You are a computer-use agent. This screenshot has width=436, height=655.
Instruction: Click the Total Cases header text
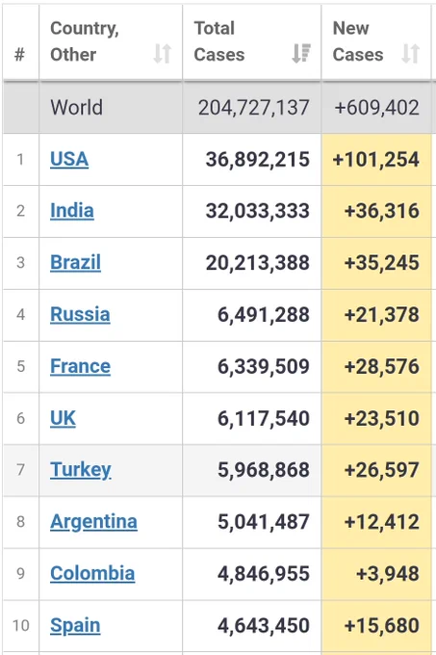tap(219, 41)
